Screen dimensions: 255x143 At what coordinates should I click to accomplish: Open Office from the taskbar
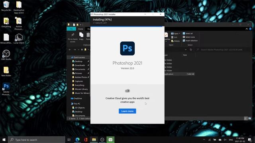pos(86,139)
